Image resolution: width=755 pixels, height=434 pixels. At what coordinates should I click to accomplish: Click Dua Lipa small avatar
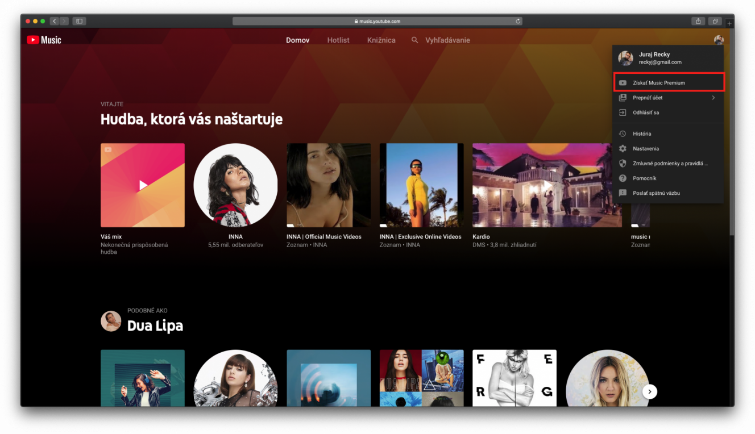click(x=111, y=321)
